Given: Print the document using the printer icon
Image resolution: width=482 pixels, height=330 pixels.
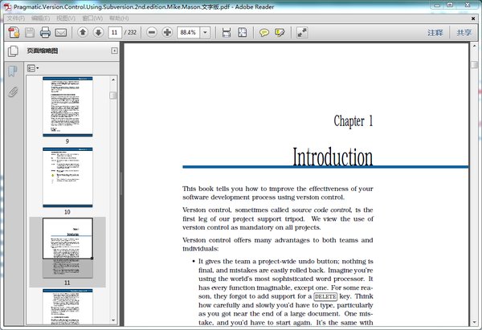Looking at the screenshot, I should [45, 32].
